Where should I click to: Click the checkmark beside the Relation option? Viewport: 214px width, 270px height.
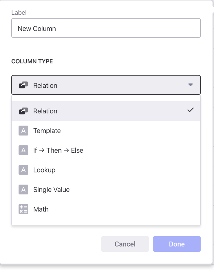[x=191, y=110]
